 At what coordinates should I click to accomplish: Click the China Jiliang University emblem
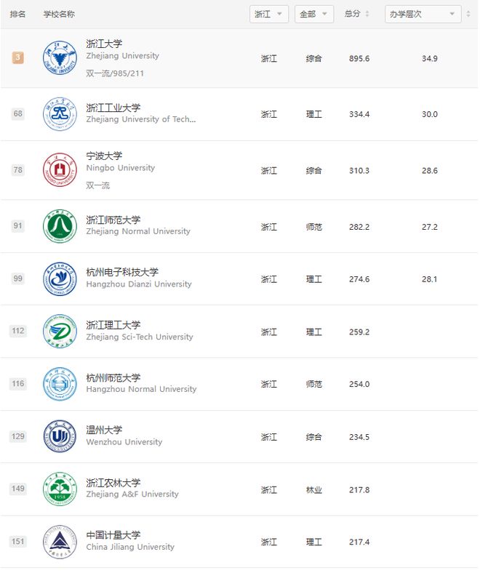coord(60,542)
